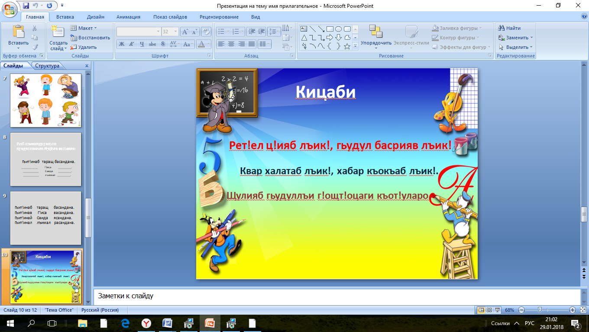Click the Copy icon in clipboard group

[x=35, y=38]
